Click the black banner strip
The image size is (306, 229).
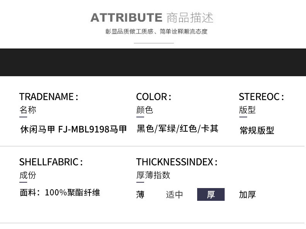(153, 62)
